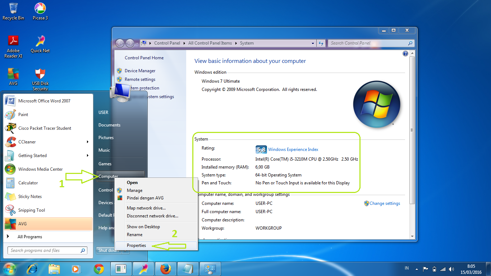491x276 pixels.
Task: Click the volume speaker icon in tray
Action: (451, 269)
